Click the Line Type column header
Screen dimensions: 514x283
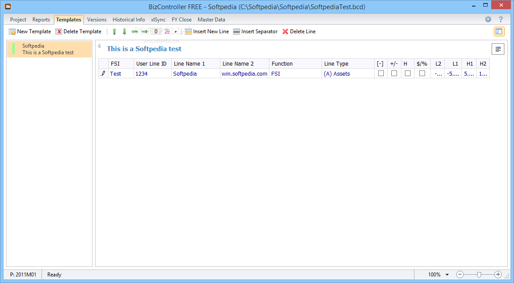click(348, 63)
